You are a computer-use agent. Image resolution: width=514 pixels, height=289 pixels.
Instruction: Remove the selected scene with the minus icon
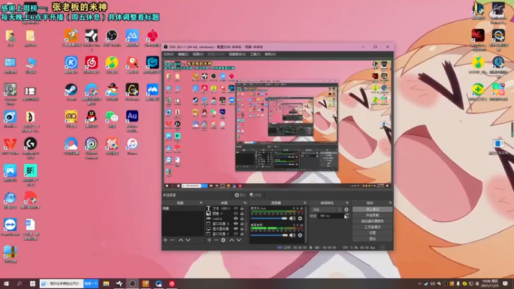[x=172, y=240]
